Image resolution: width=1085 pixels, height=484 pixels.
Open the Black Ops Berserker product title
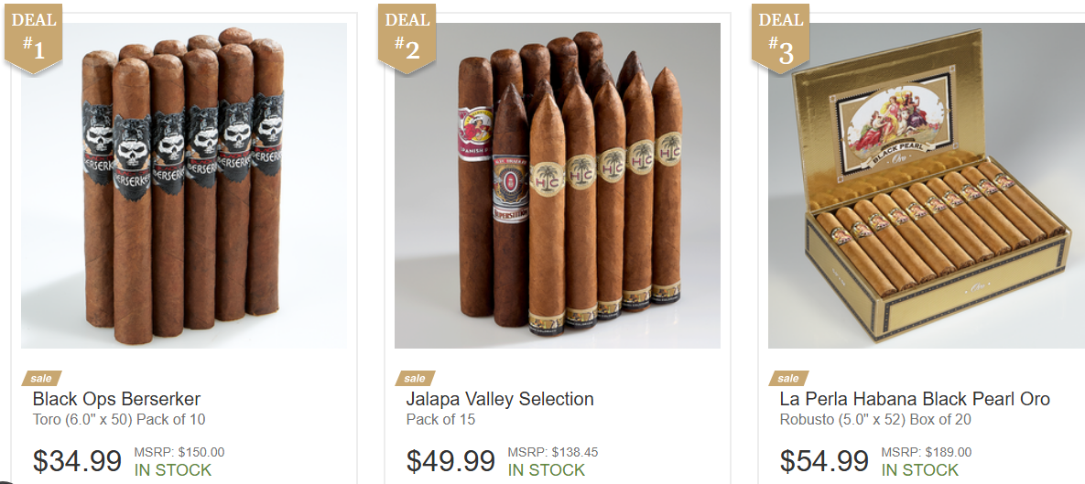pos(116,399)
